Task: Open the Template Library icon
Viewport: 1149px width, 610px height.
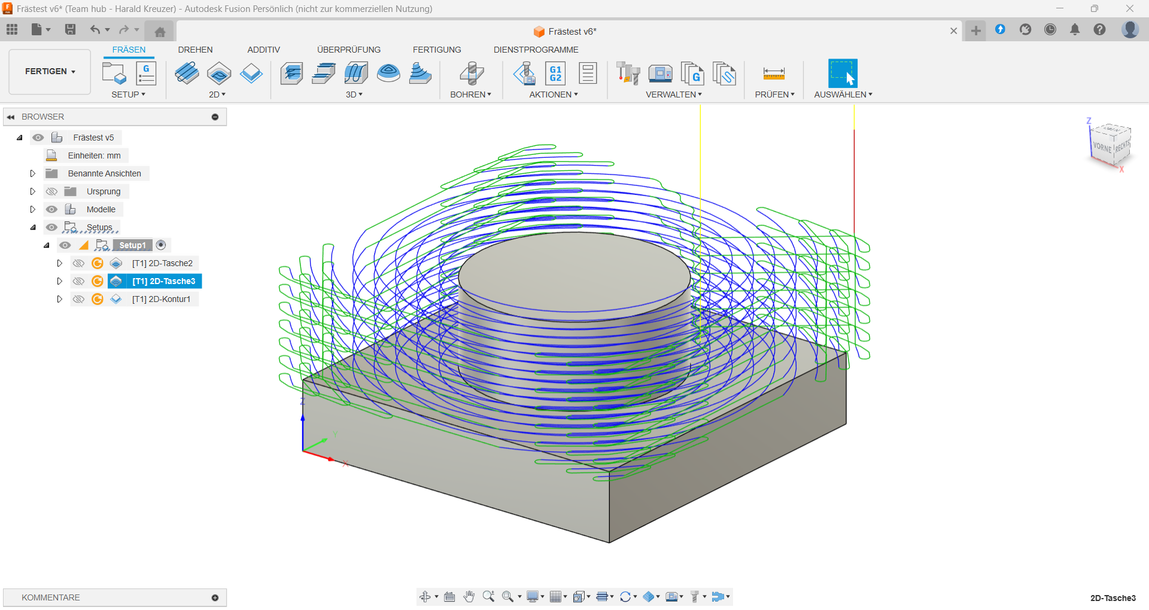Action: point(725,74)
